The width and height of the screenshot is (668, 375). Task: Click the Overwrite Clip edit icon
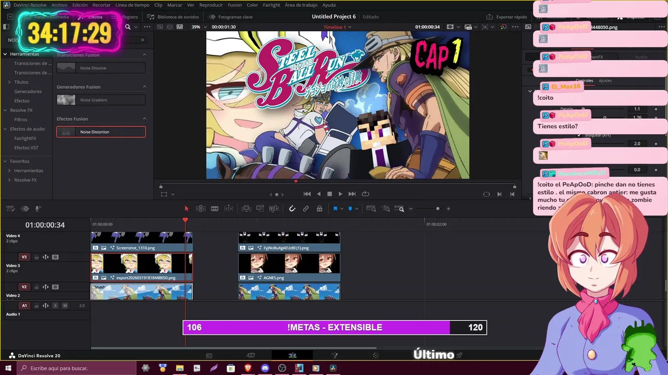(260, 209)
